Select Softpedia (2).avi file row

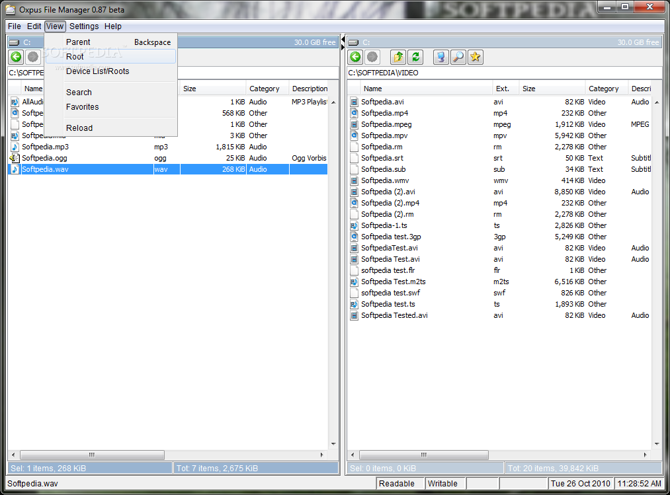tap(501, 192)
